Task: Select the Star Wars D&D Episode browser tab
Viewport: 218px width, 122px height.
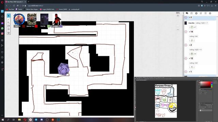Action: tap(16, 2)
